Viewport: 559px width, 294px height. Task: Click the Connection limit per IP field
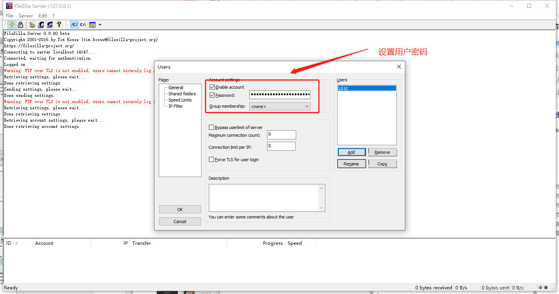tap(281, 146)
